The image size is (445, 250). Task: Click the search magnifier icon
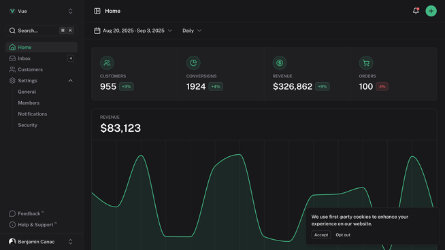pos(12,31)
